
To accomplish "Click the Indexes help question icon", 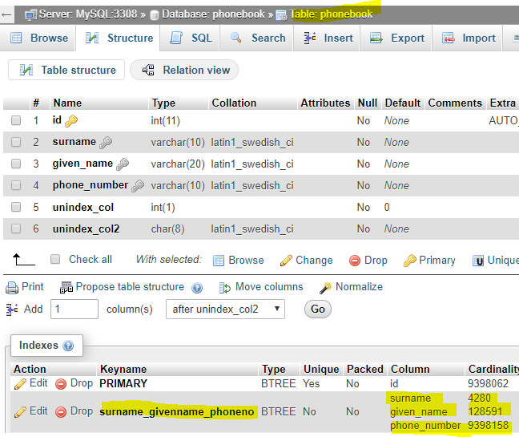I will 68,346.
